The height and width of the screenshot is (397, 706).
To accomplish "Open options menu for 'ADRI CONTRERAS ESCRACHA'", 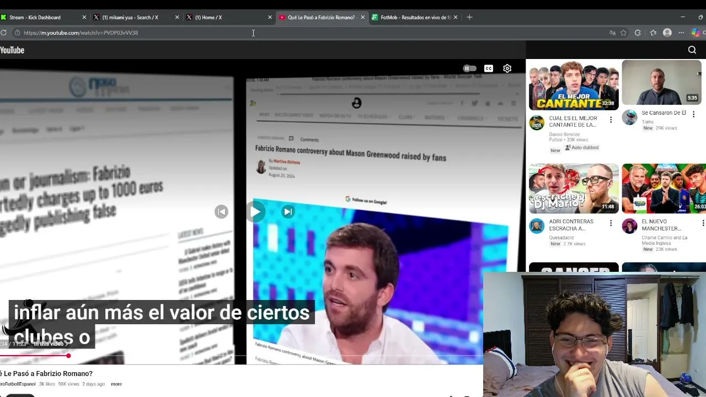I will click(x=611, y=223).
